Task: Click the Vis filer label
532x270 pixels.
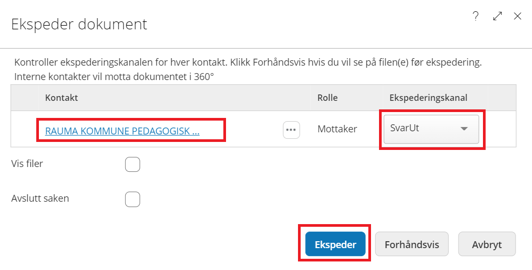Action: point(27,164)
